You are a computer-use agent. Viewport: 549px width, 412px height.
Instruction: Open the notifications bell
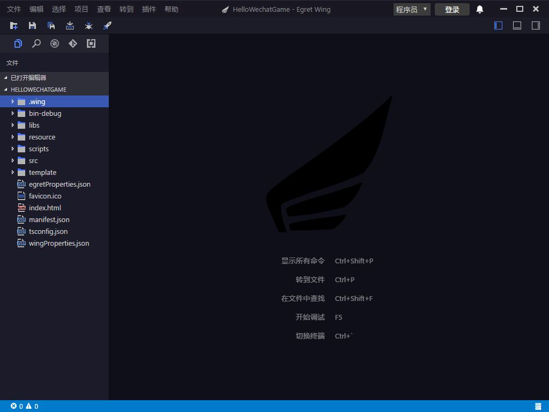click(480, 10)
